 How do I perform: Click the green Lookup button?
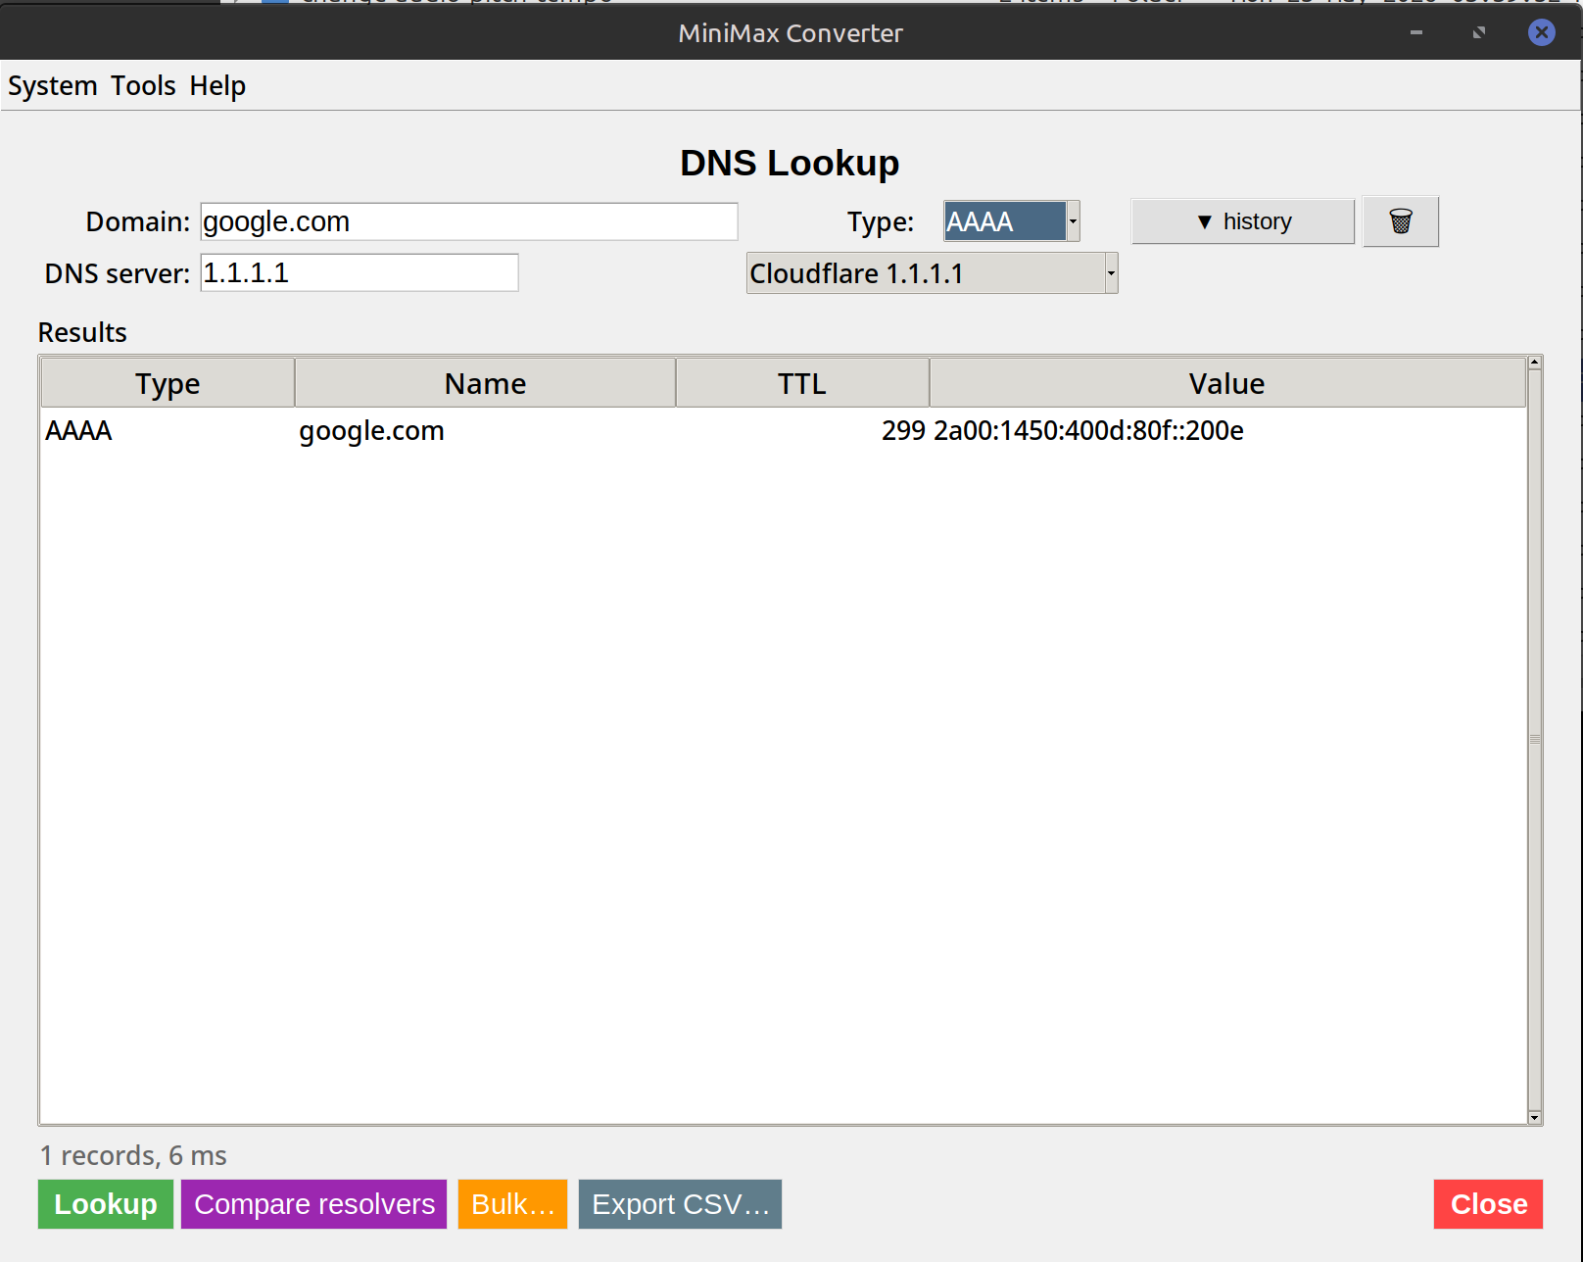point(106,1204)
